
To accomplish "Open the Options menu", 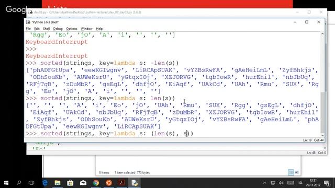I will (72, 29).
